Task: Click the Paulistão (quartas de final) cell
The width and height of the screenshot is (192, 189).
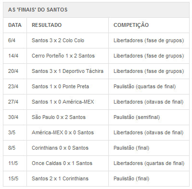Action: pyautogui.click(x=144, y=86)
